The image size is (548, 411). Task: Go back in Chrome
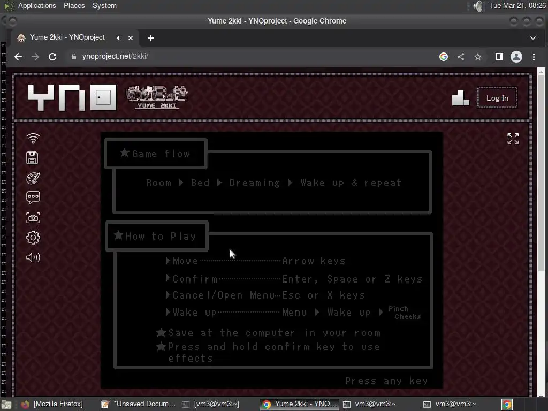[18, 57]
